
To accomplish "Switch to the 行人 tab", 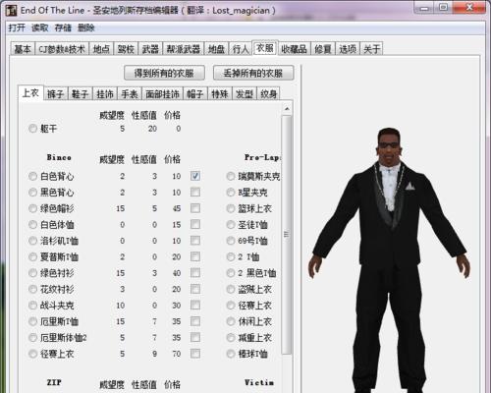I will click(241, 49).
